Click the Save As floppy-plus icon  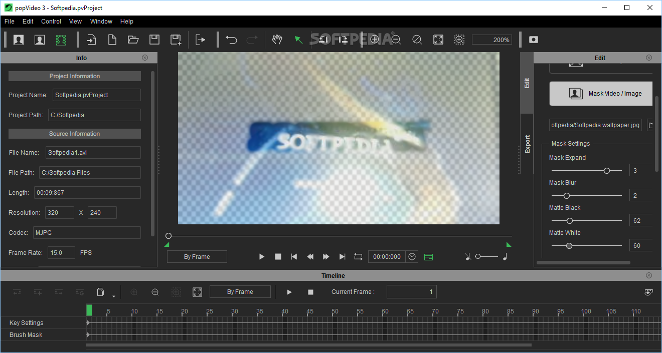(x=176, y=40)
